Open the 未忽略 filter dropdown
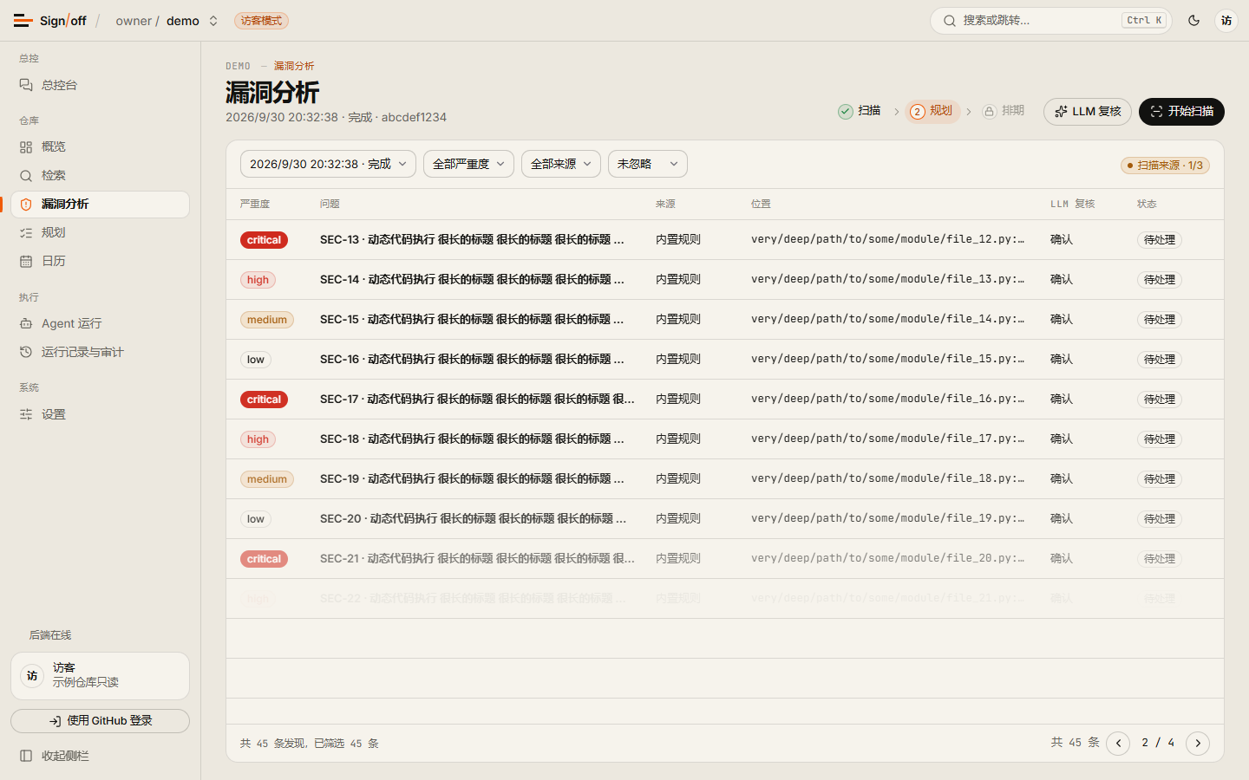This screenshot has width=1249, height=780. pyautogui.click(x=648, y=164)
